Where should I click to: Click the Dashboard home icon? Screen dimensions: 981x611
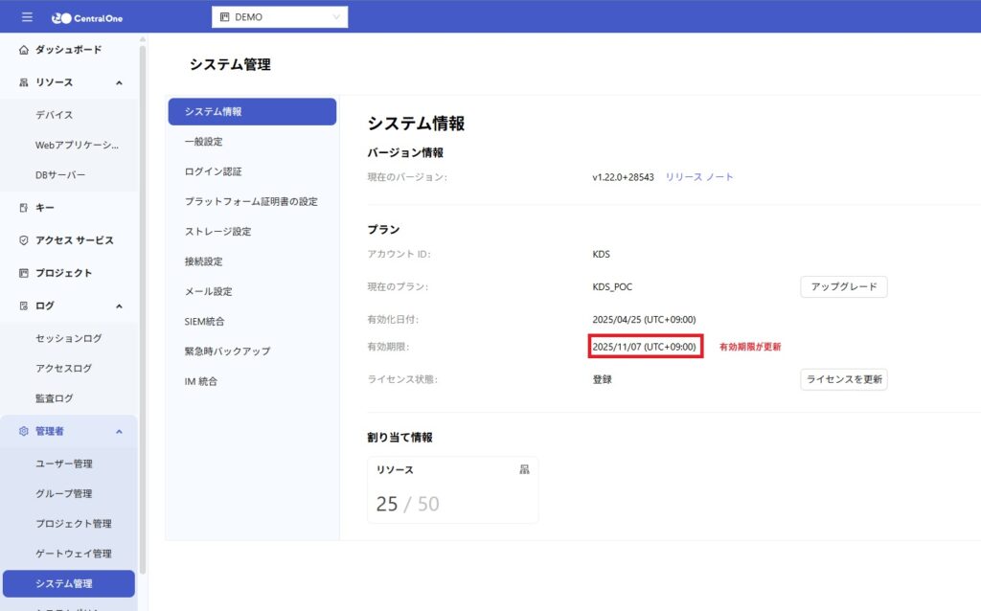(24, 50)
